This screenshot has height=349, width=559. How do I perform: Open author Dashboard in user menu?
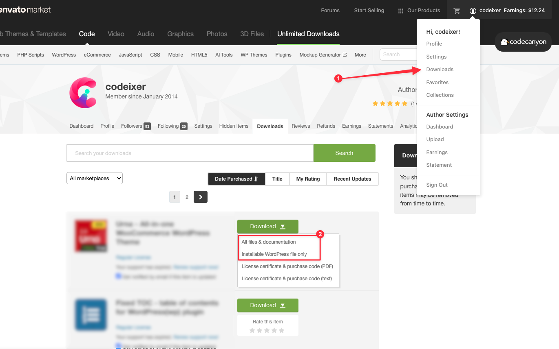click(x=440, y=127)
